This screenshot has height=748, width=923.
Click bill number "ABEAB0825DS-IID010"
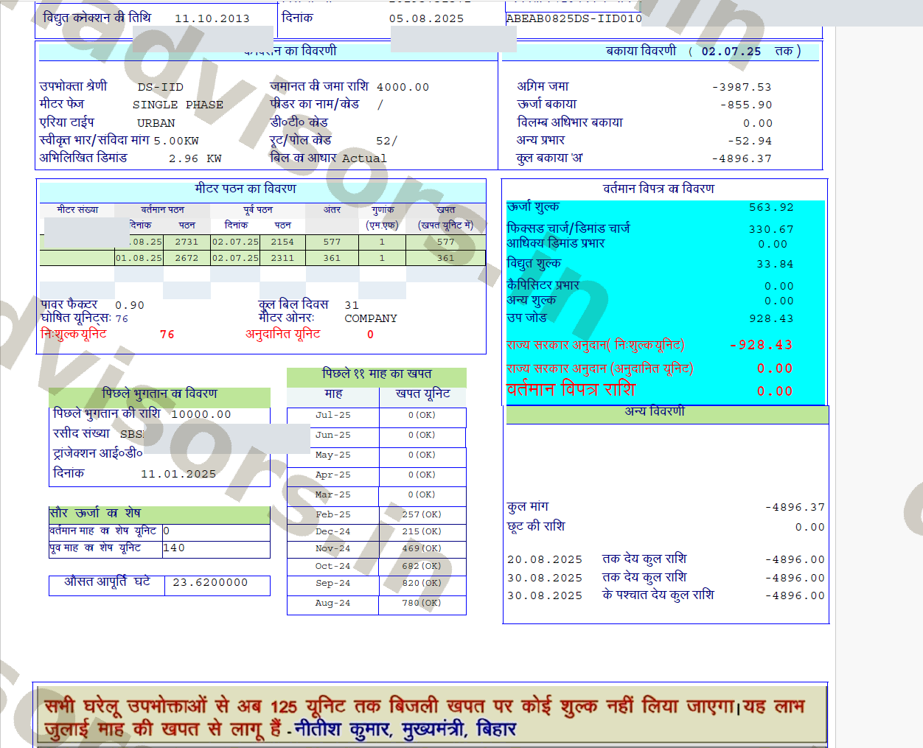coord(574,18)
